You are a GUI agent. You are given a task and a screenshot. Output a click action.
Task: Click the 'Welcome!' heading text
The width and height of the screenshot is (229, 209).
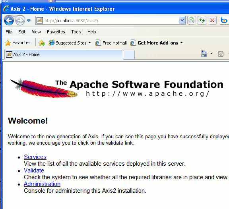pos(28,121)
